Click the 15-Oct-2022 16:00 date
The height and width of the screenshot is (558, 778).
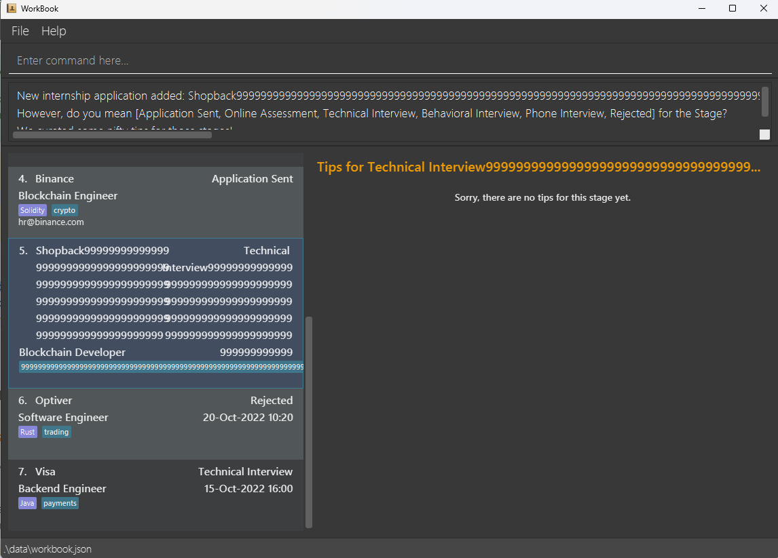[x=248, y=489]
